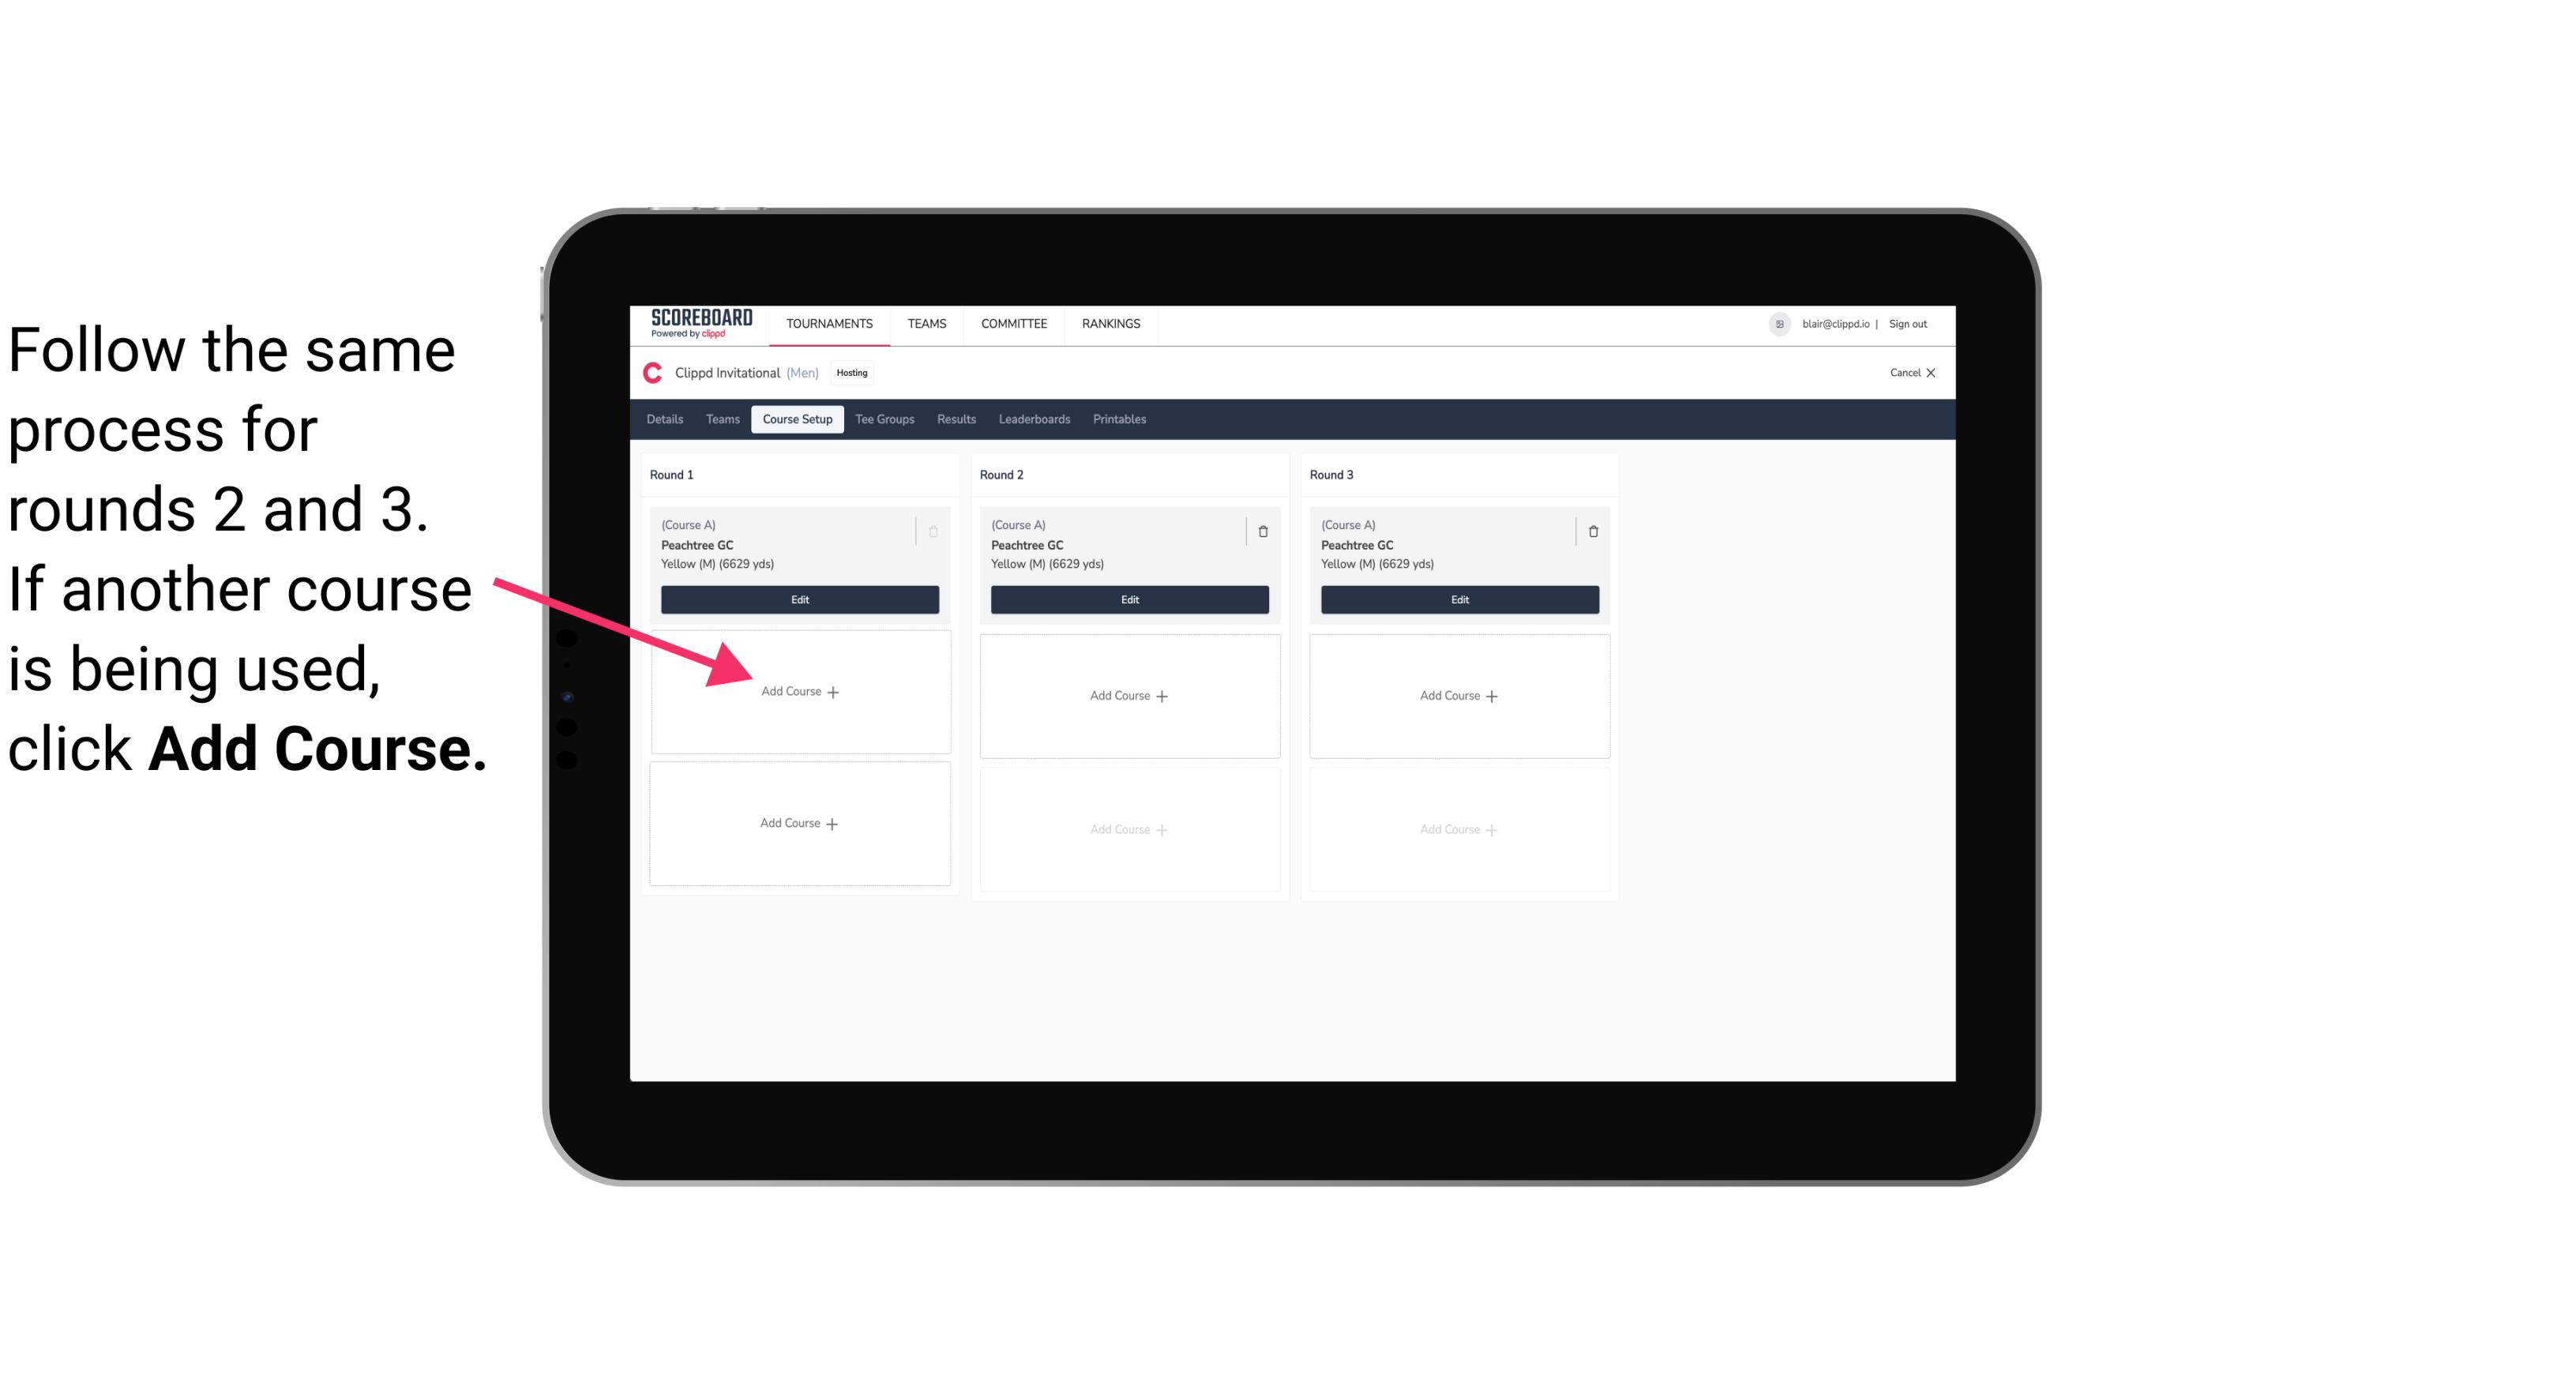
Task: Click Add Course for Round 1
Action: point(800,691)
